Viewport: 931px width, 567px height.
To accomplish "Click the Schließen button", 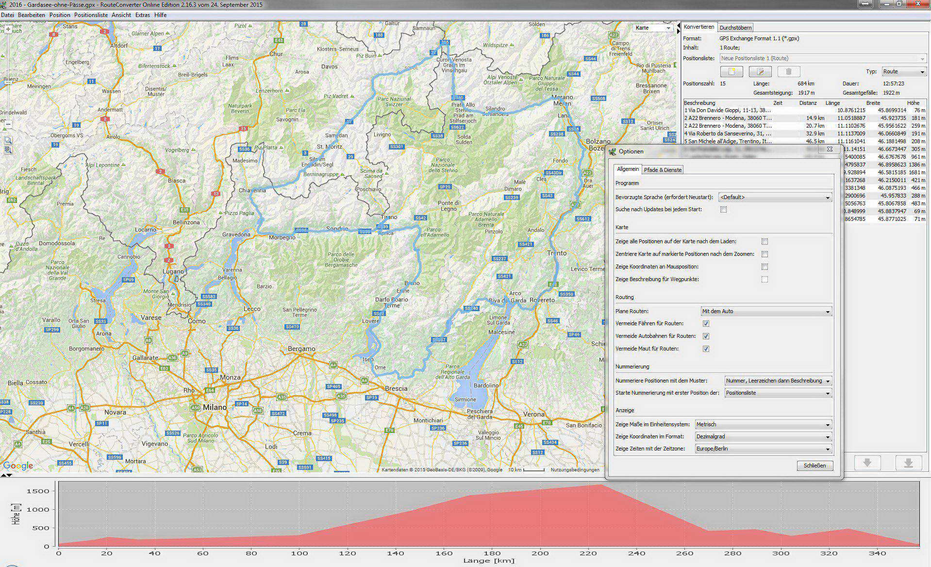I will [815, 466].
